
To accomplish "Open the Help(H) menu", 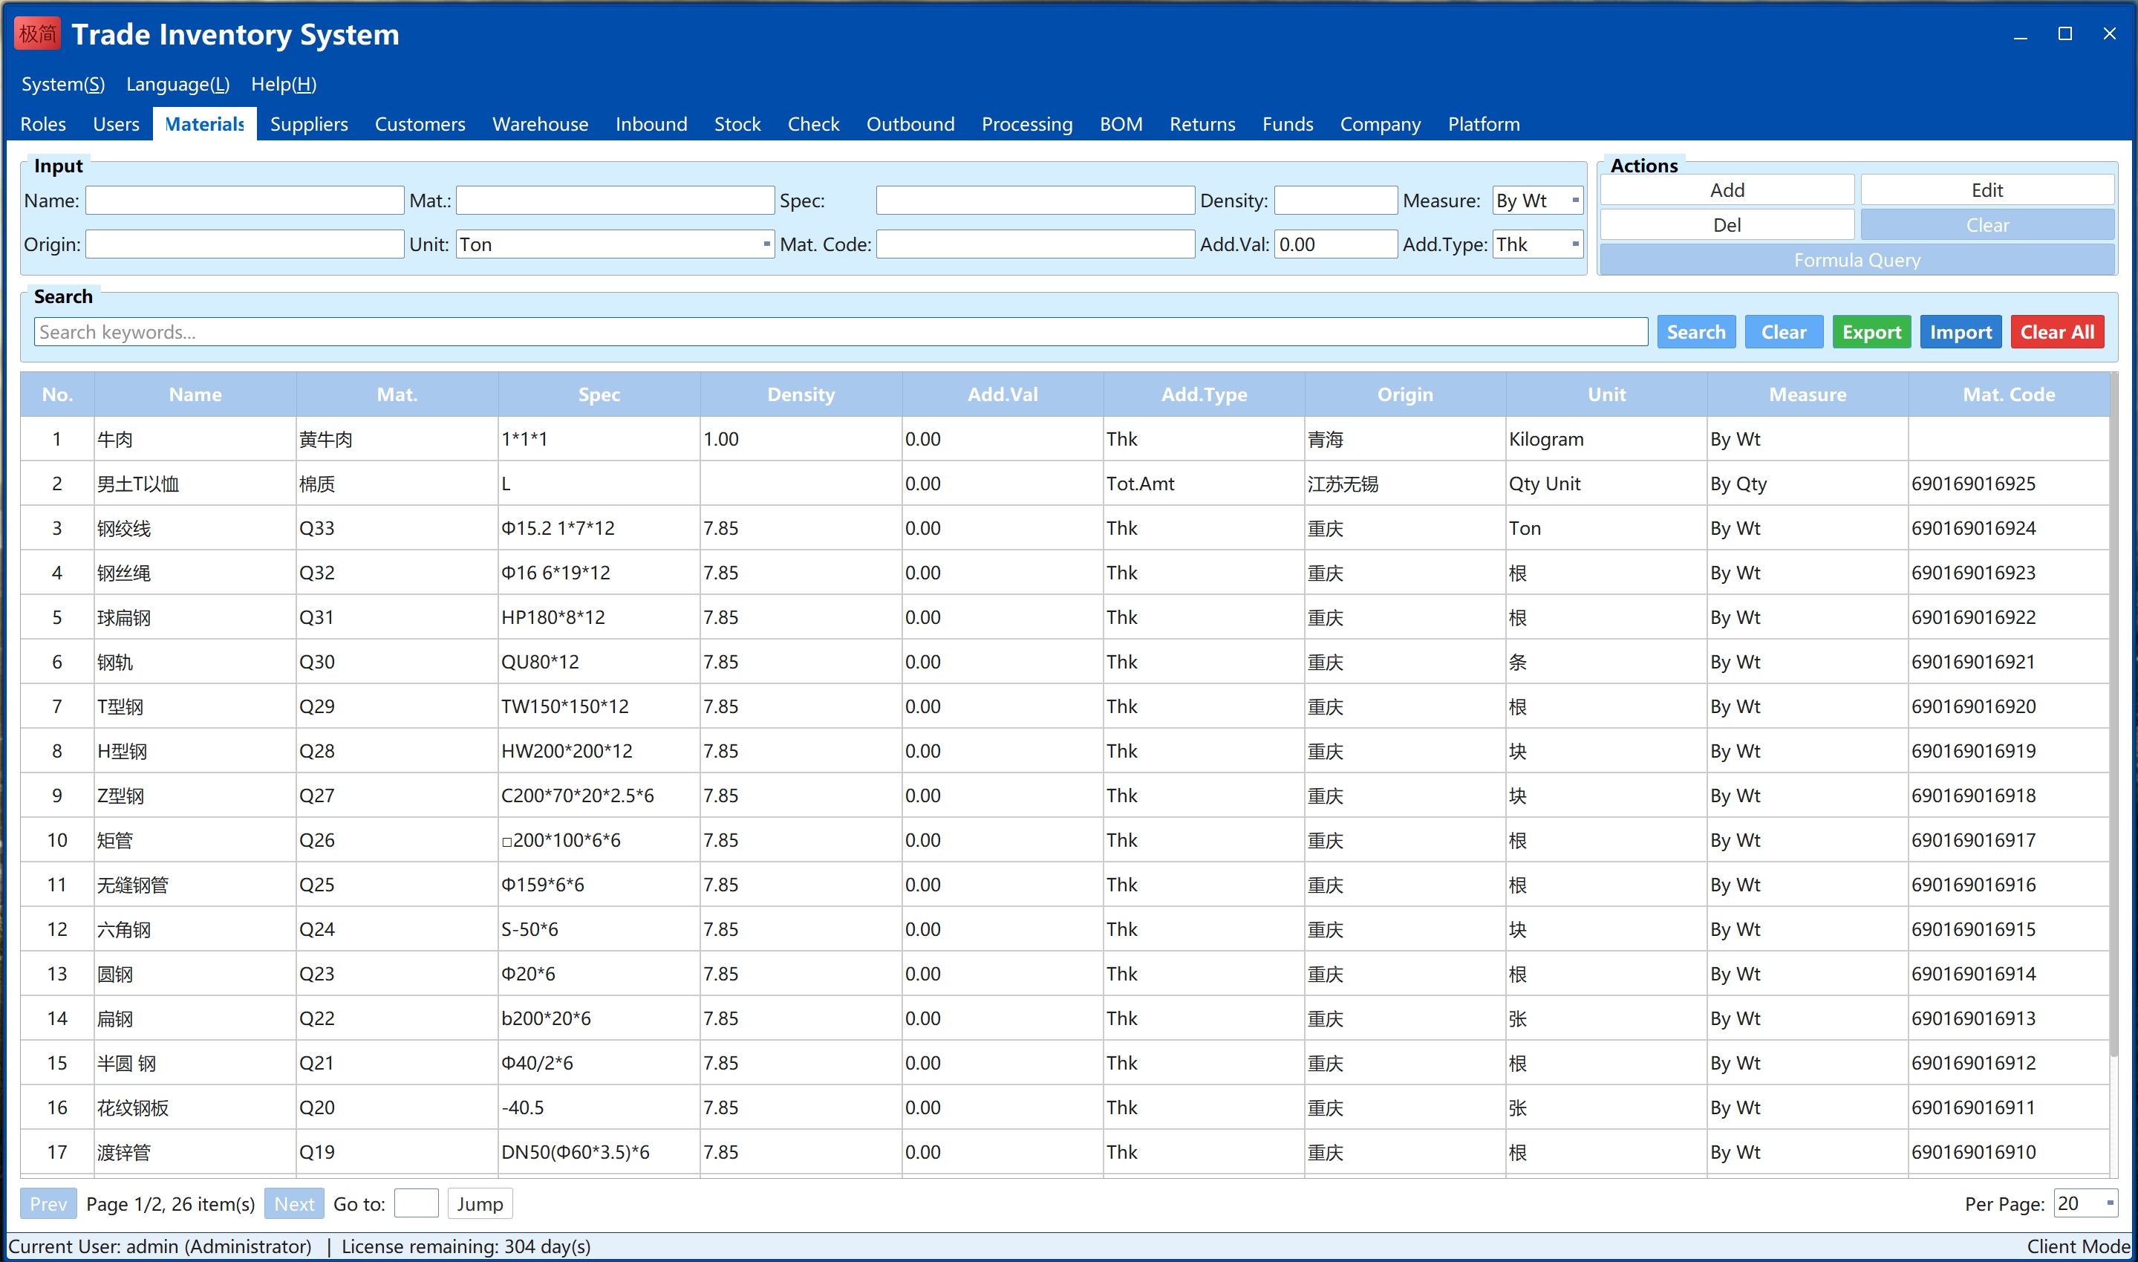I will tap(284, 84).
